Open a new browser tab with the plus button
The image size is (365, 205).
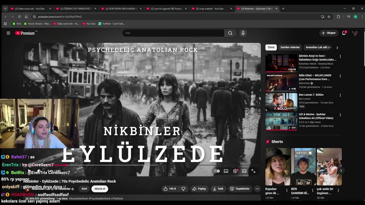pos(283,9)
